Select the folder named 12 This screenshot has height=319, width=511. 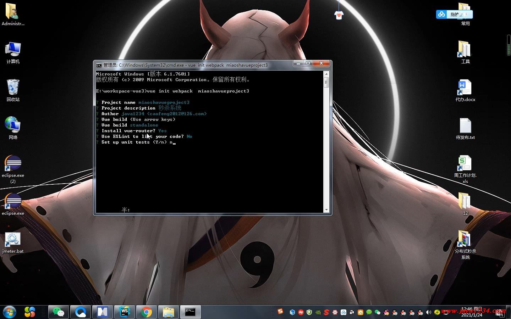pos(465,204)
